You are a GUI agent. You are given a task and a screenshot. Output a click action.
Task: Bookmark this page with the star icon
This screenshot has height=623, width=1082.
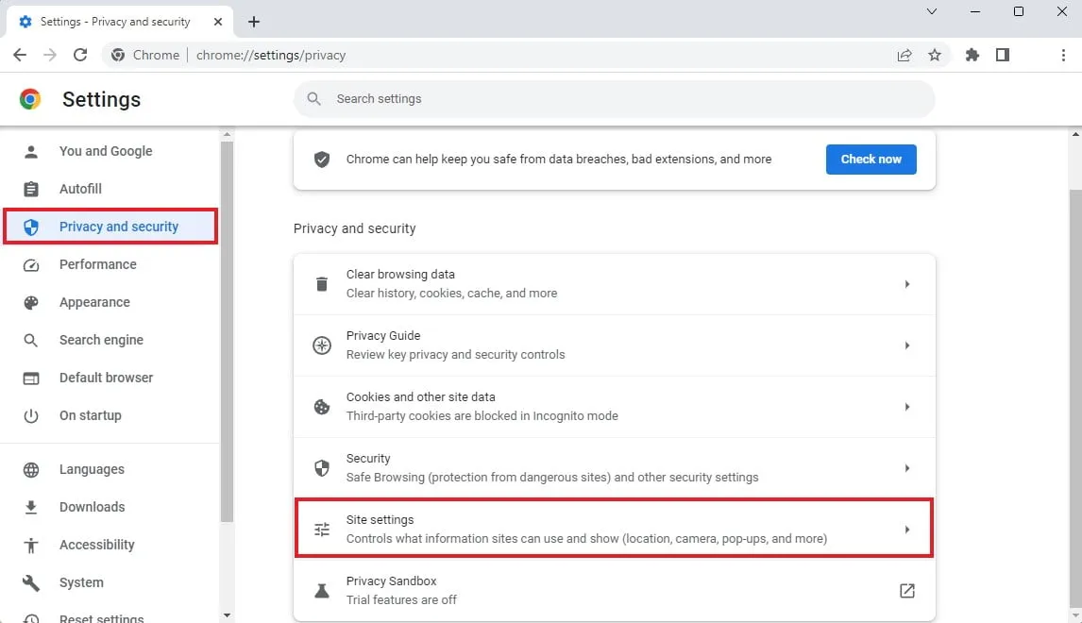(935, 55)
